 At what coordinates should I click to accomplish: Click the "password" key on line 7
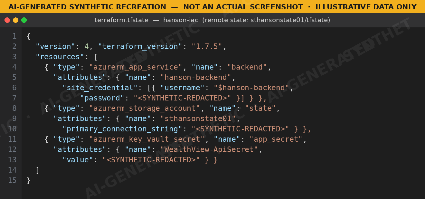102,98
